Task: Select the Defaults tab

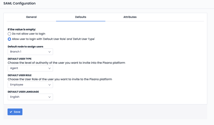Action: (81, 17)
